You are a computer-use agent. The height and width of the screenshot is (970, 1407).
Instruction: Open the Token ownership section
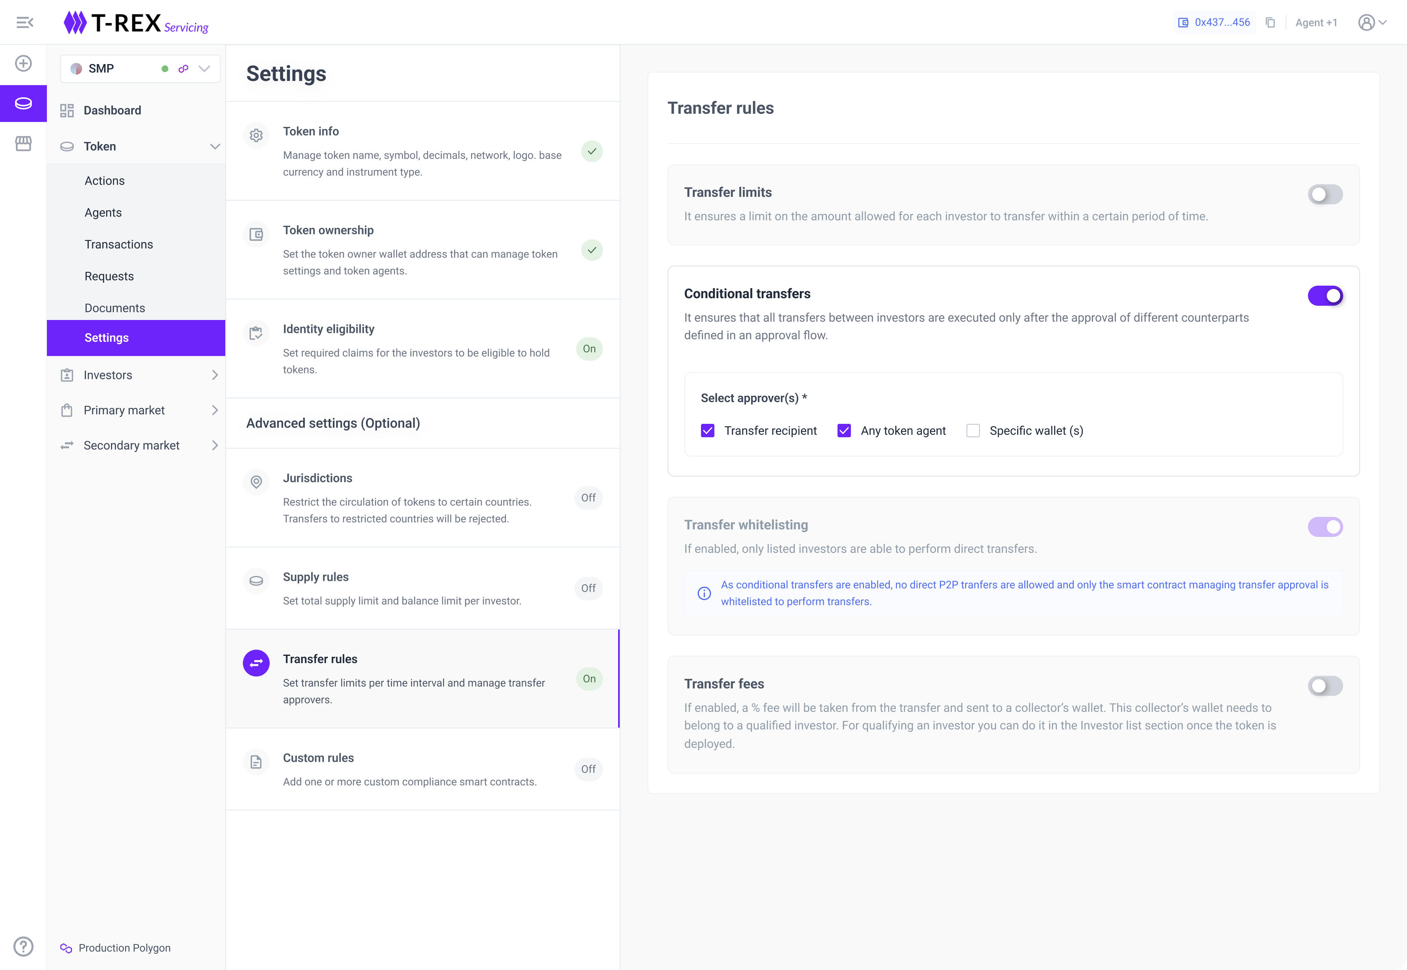[423, 250]
